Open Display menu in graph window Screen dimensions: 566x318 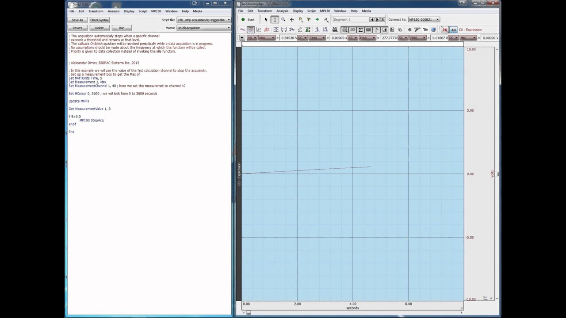tap(298, 11)
